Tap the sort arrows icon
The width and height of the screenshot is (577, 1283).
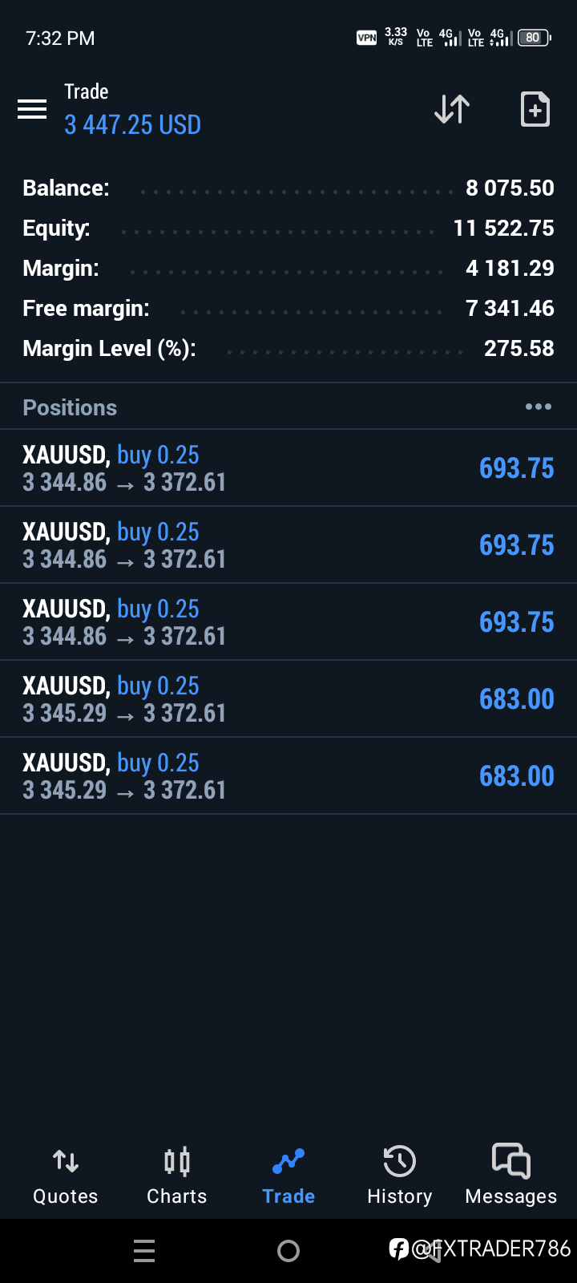pos(452,109)
